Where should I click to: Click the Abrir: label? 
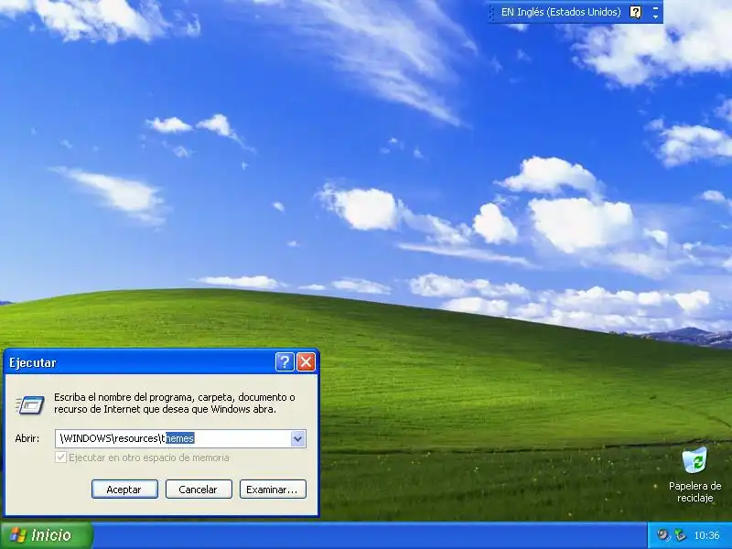click(x=27, y=438)
